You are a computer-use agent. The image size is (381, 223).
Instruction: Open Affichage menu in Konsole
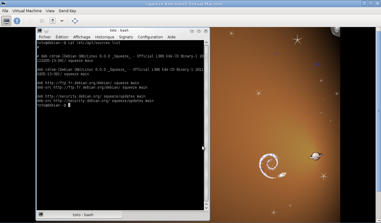pyautogui.click(x=82, y=37)
